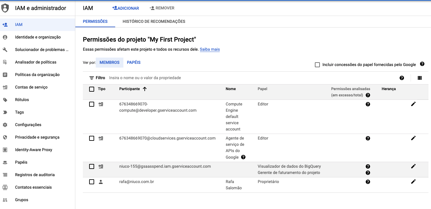Image resolution: width=431 pixels, height=209 pixels.
Task: Edit the rafa@niuco.com.br member row
Action: click(x=413, y=181)
